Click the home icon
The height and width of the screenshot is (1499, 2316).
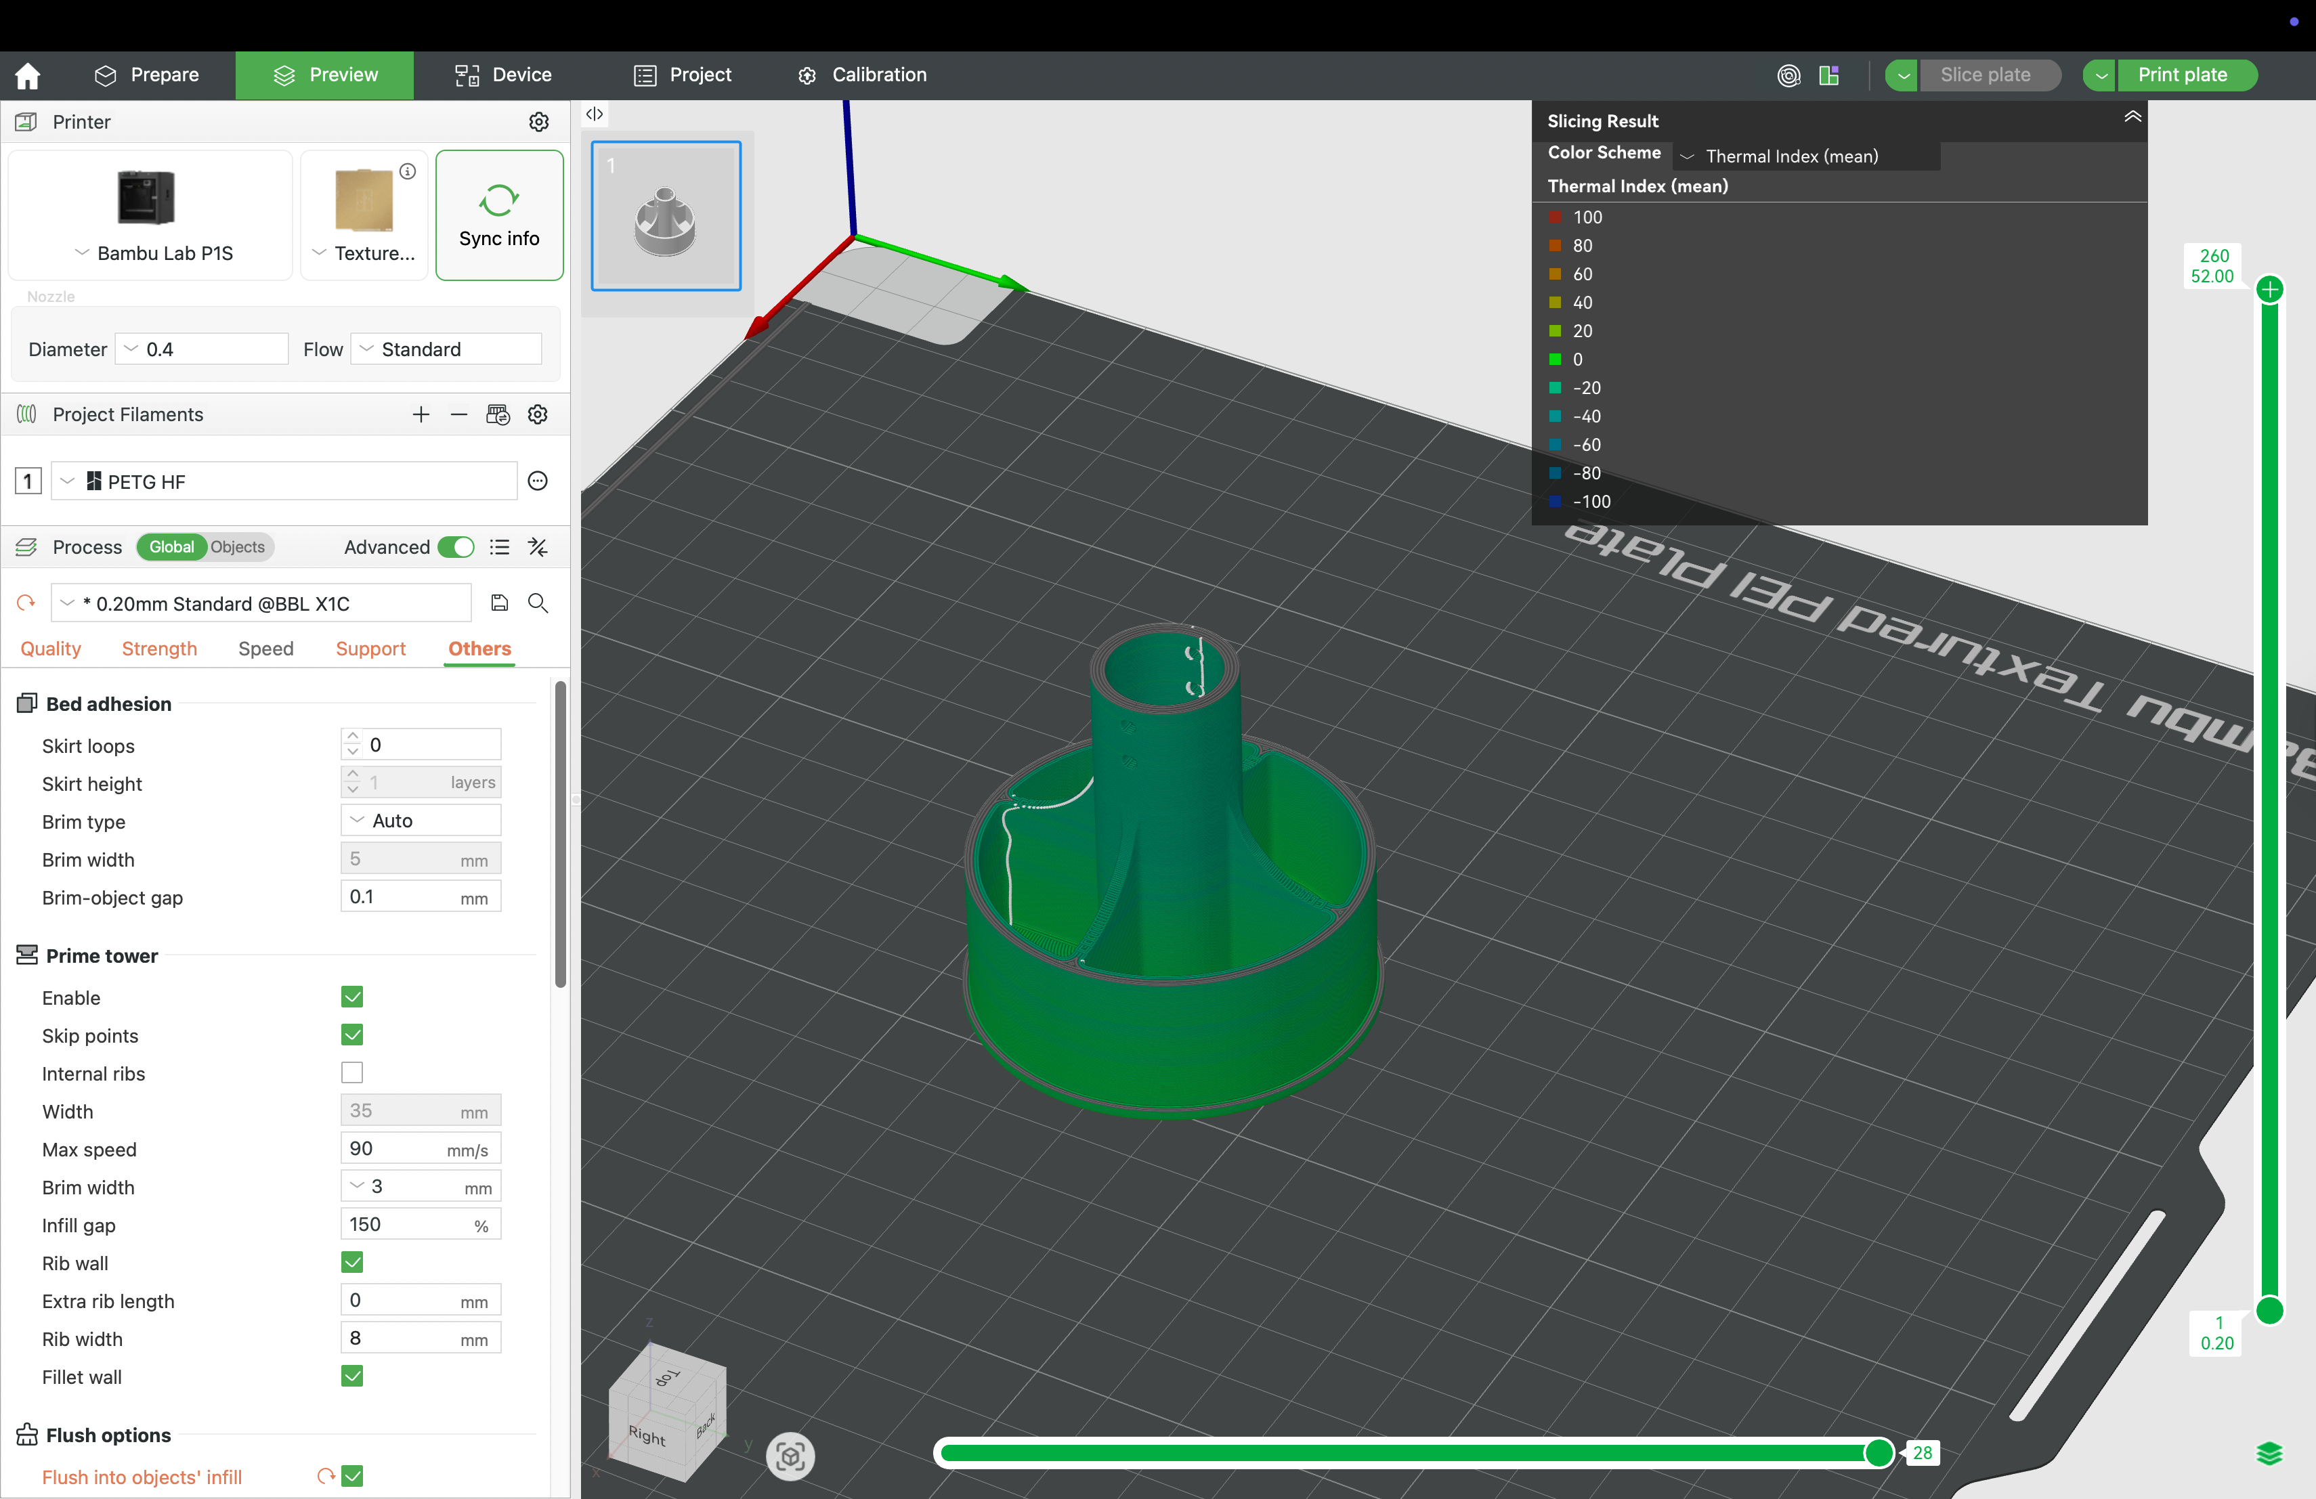27,75
